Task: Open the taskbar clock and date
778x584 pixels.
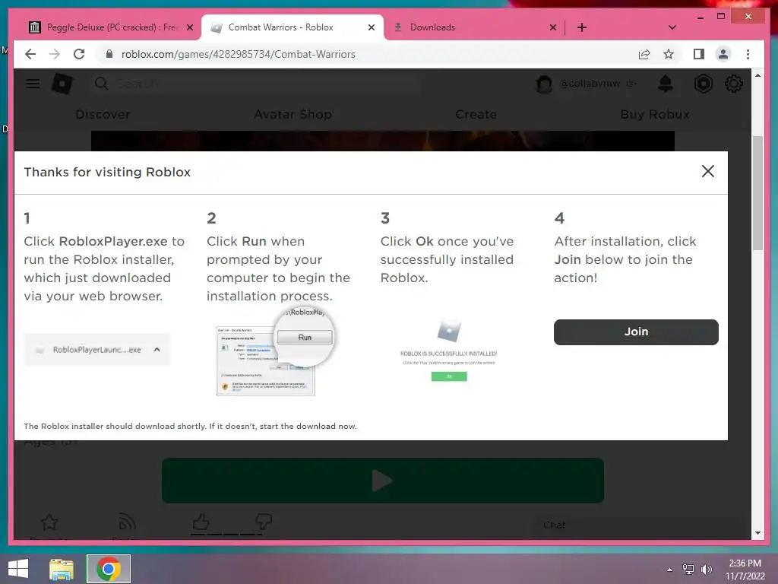Action: [x=745, y=570]
